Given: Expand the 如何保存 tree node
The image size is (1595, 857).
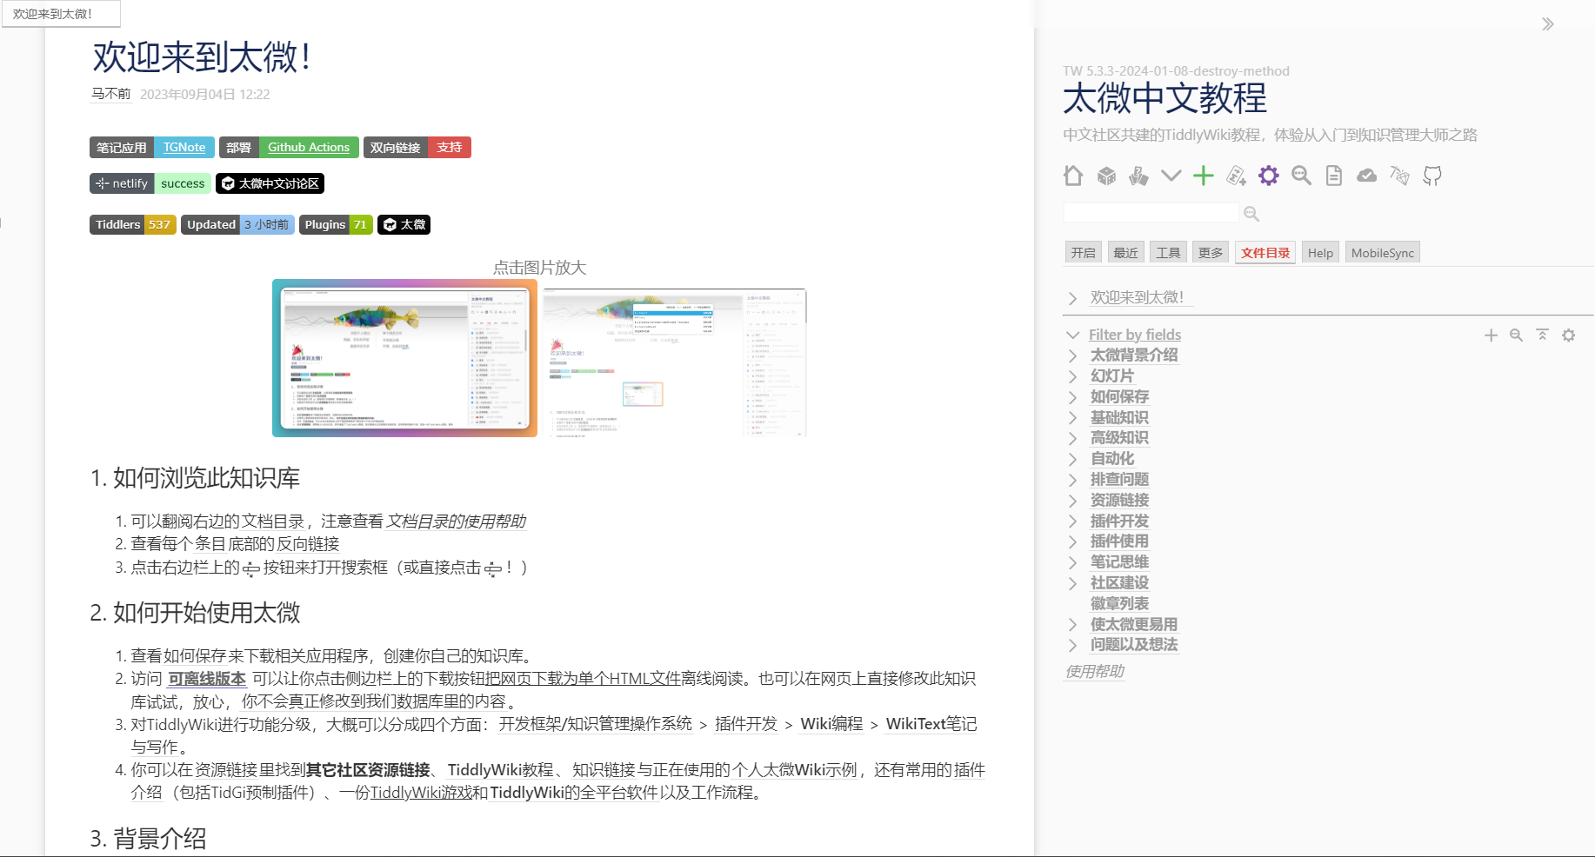Looking at the screenshot, I should [1072, 397].
